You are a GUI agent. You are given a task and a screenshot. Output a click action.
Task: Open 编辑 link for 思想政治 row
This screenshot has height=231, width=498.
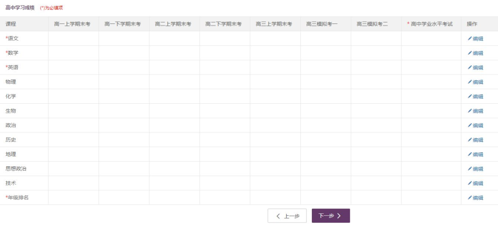tap(475, 169)
